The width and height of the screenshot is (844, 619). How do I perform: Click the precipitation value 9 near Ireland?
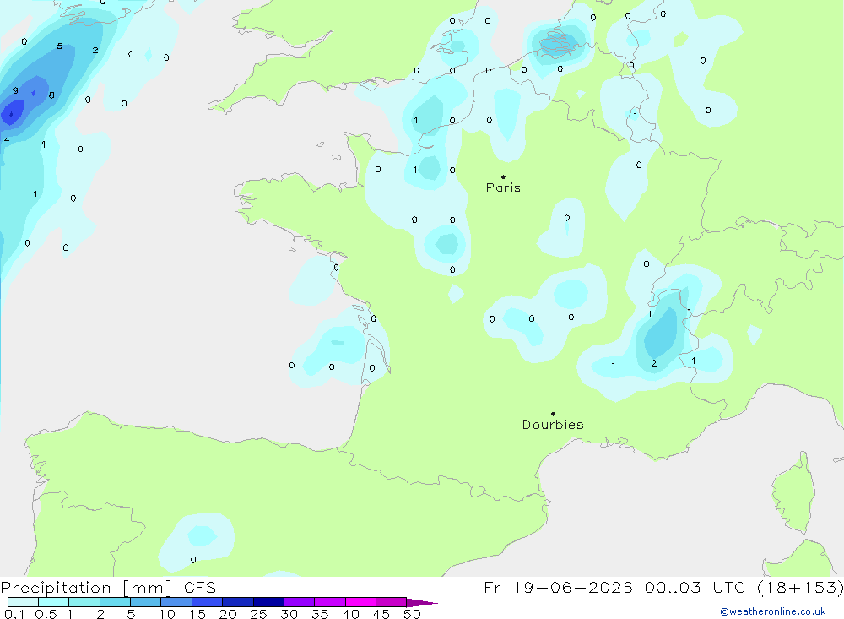point(15,90)
